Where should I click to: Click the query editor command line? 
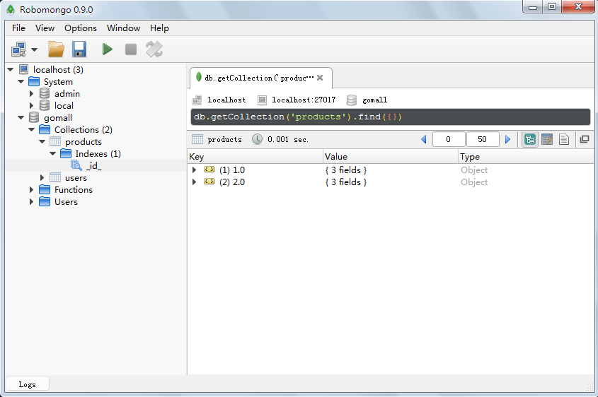(391, 117)
